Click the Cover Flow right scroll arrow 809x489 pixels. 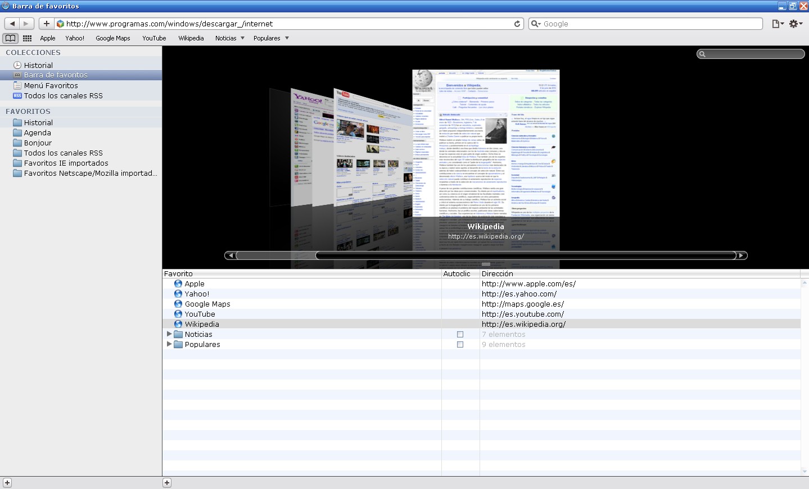coord(742,255)
